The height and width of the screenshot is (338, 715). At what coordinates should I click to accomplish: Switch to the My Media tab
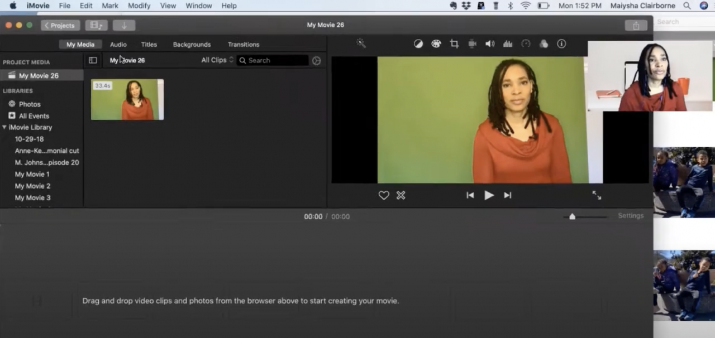[80, 45]
